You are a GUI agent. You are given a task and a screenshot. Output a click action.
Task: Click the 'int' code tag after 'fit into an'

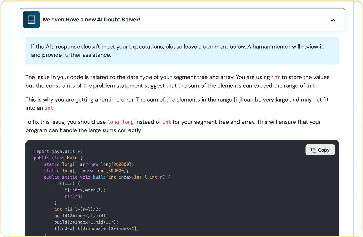click(49, 108)
